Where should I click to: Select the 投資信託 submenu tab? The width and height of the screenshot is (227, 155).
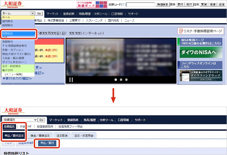[9, 127]
